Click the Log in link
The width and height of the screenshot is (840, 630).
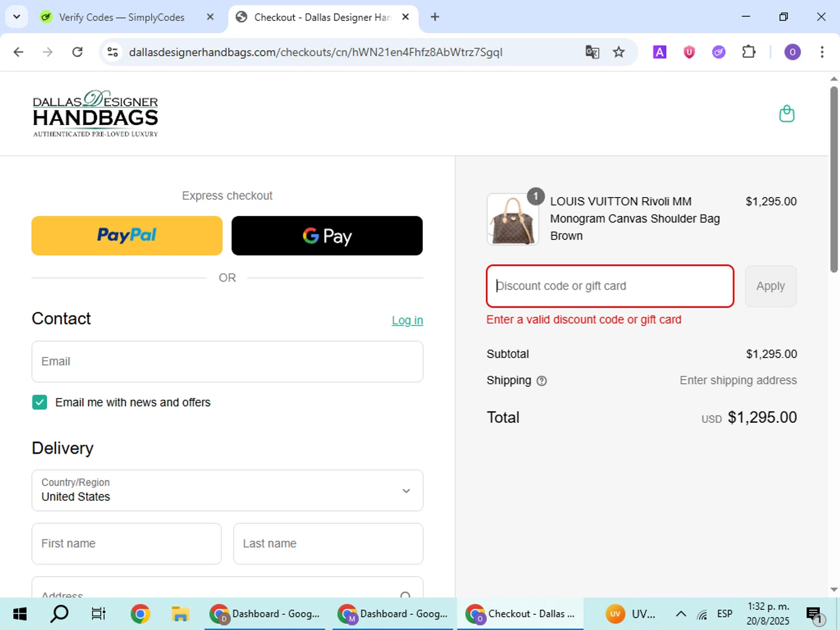pyautogui.click(x=407, y=320)
